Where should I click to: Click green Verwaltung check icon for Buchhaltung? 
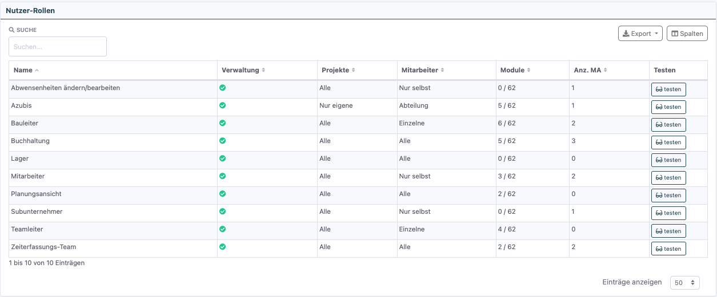pos(223,141)
